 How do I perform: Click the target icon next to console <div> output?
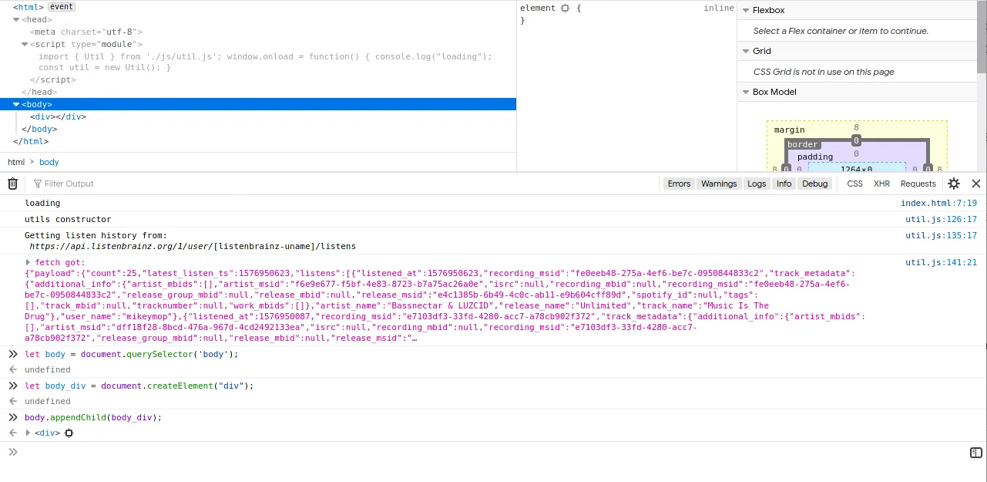coord(69,433)
